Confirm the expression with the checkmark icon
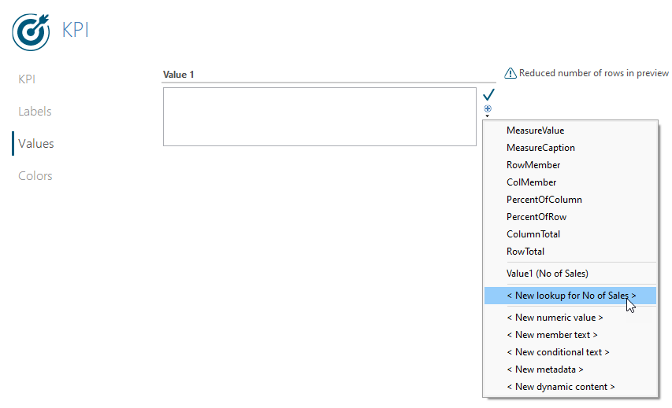Viewport: 672px width, 408px height. point(488,94)
